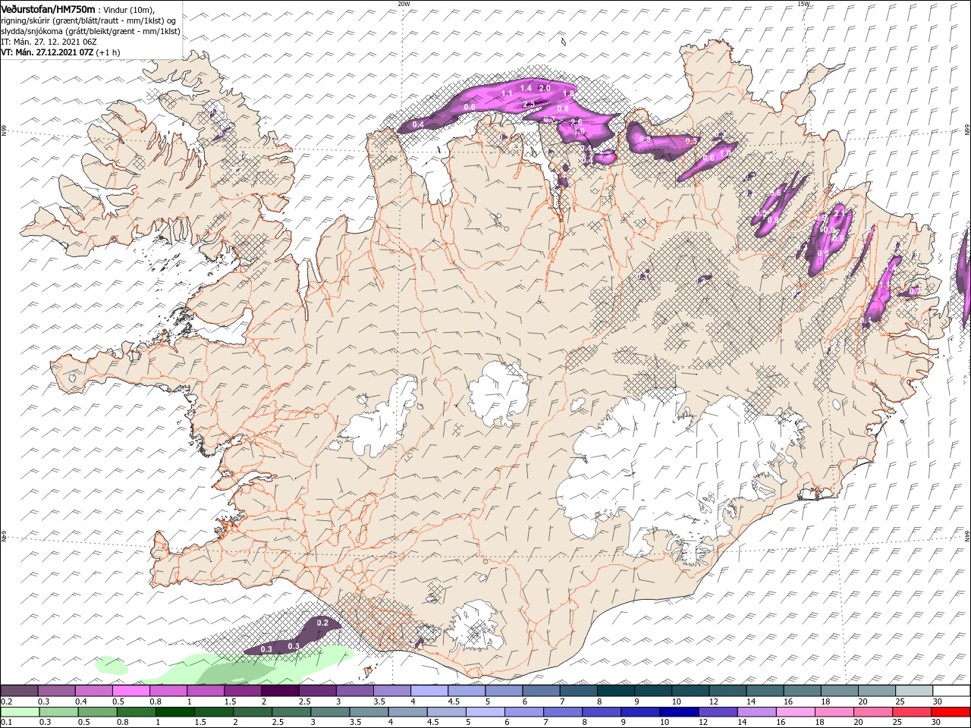Click the bright pink 0.5–0.8 snow scale swatch

[x=130, y=691]
